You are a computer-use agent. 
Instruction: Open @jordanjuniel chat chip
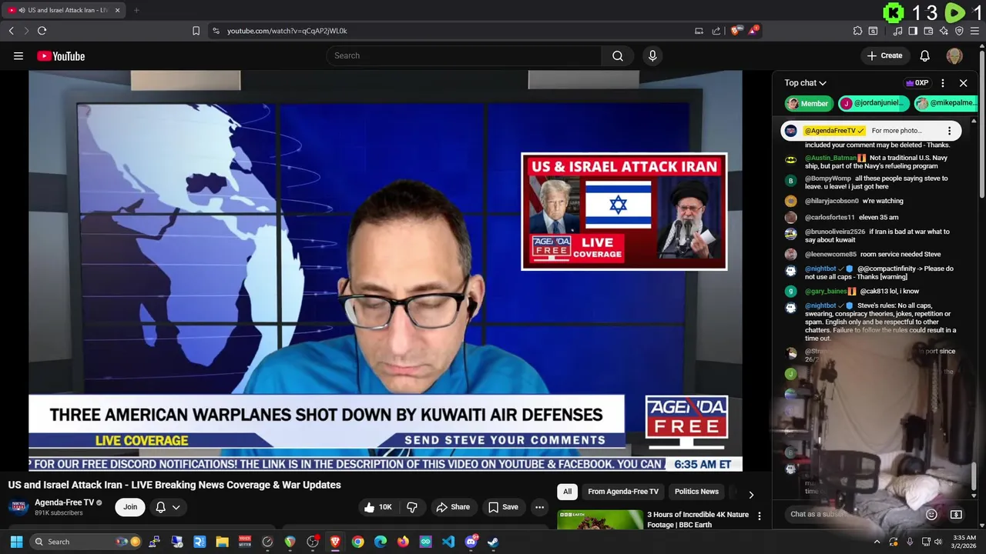point(873,103)
